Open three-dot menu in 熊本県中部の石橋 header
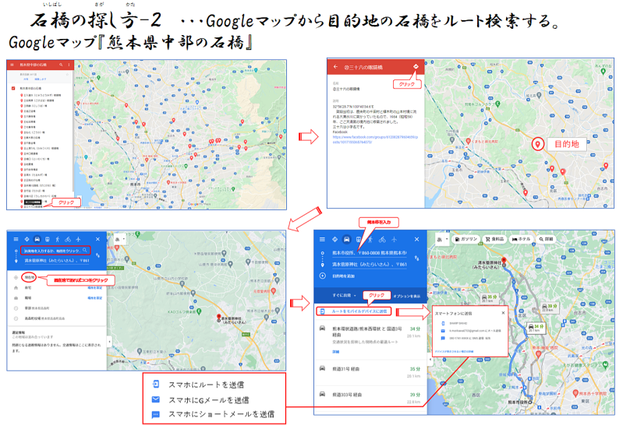Viewport: 623px width, 425px height. [69, 65]
